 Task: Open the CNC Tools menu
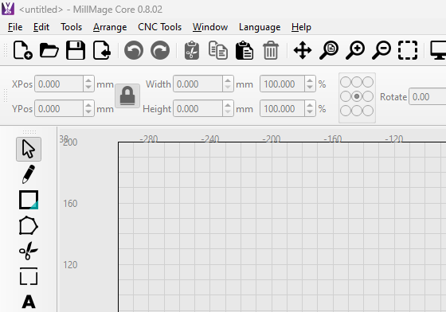[159, 27]
